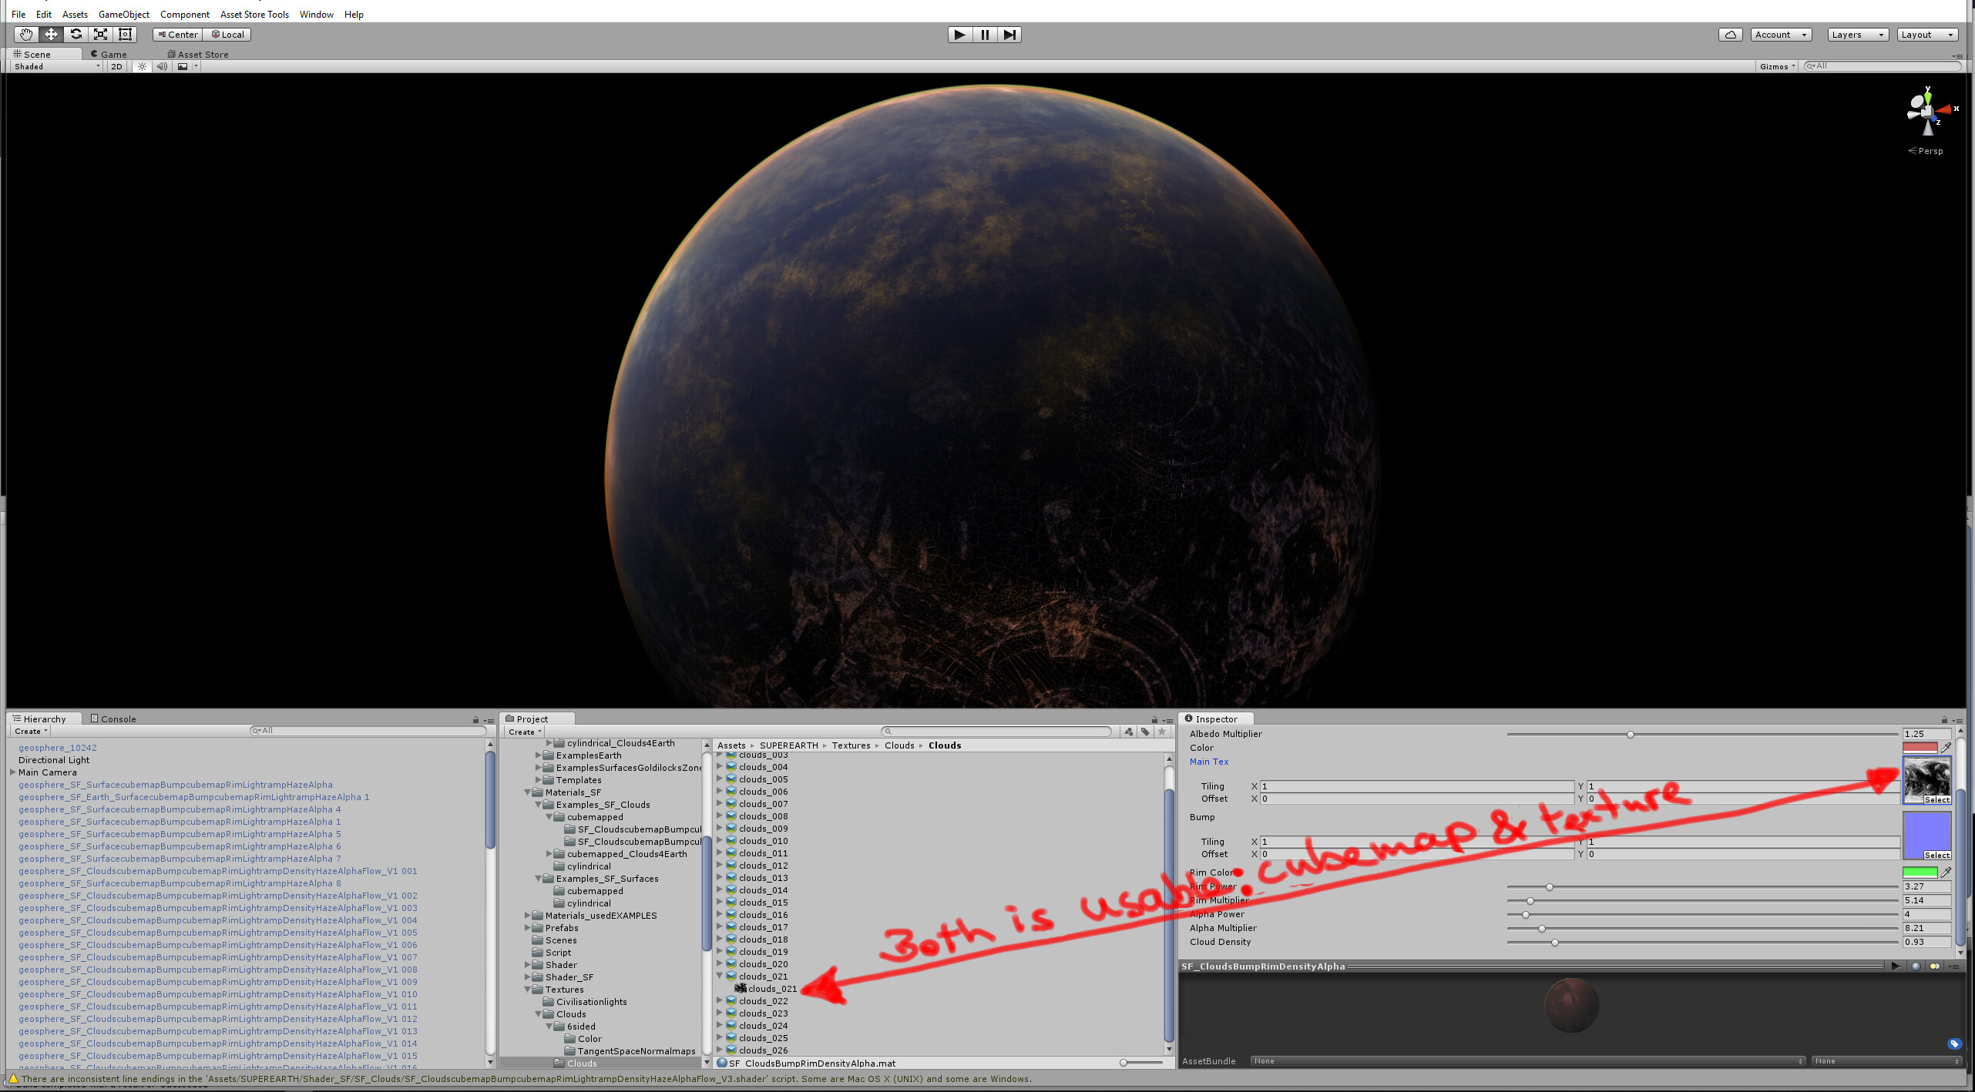Open the Shaded draw mode dropdown
The width and height of the screenshot is (1975, 1092).
[52, 66]
